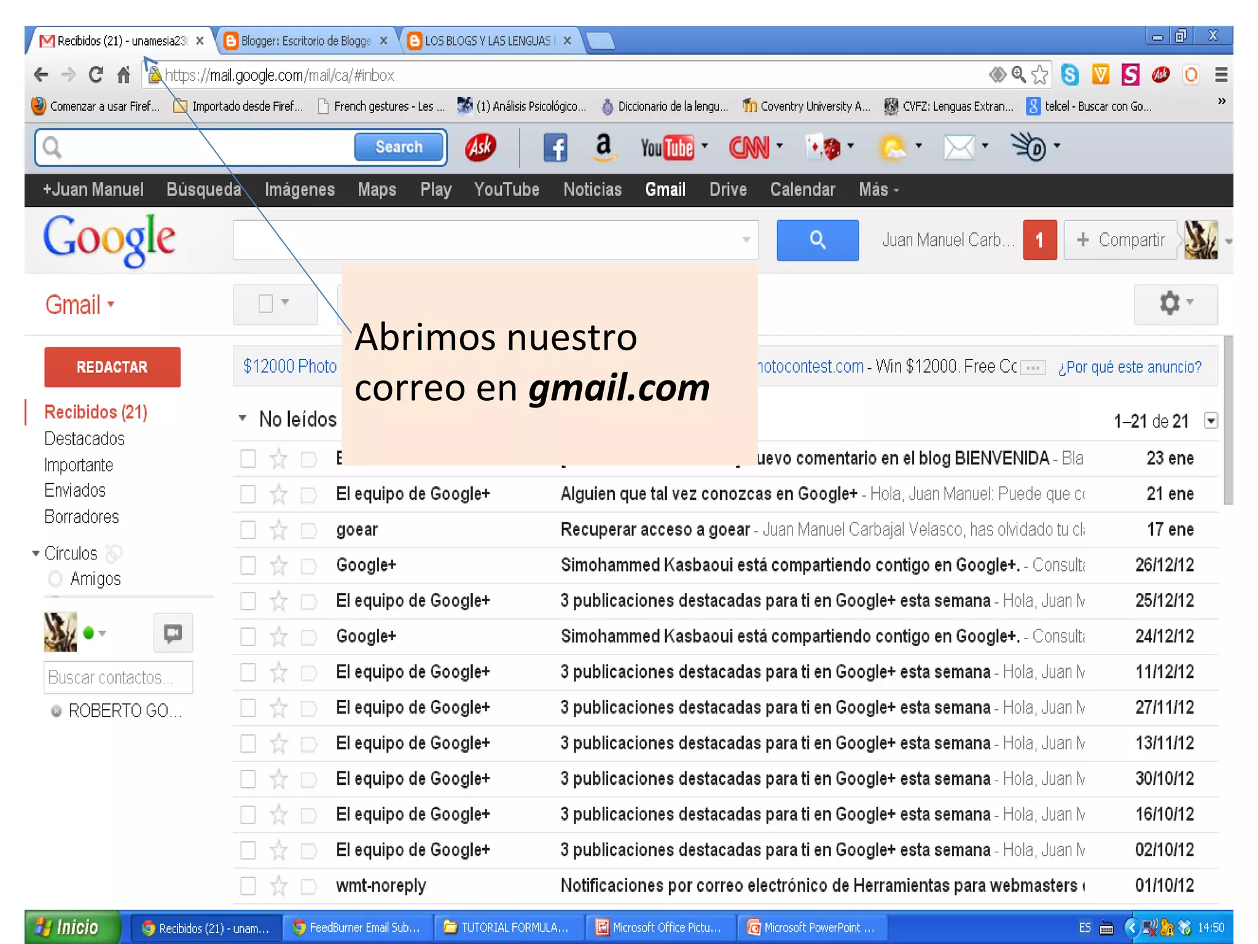Screen dimensions: 1258x944
Task: Click the inbox vertical scrollbar
Action: click(1227, 421)
